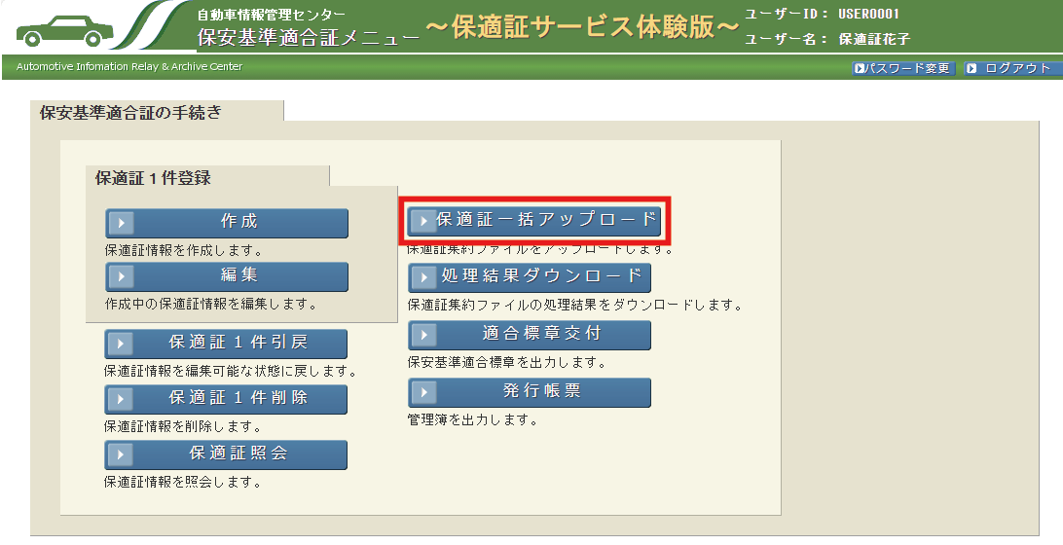Screen dimensions: 1063x545
Task: Click '保適証集約ファイルの処理結果をダウンロードします。' text
Action: [x=575, y=306]
